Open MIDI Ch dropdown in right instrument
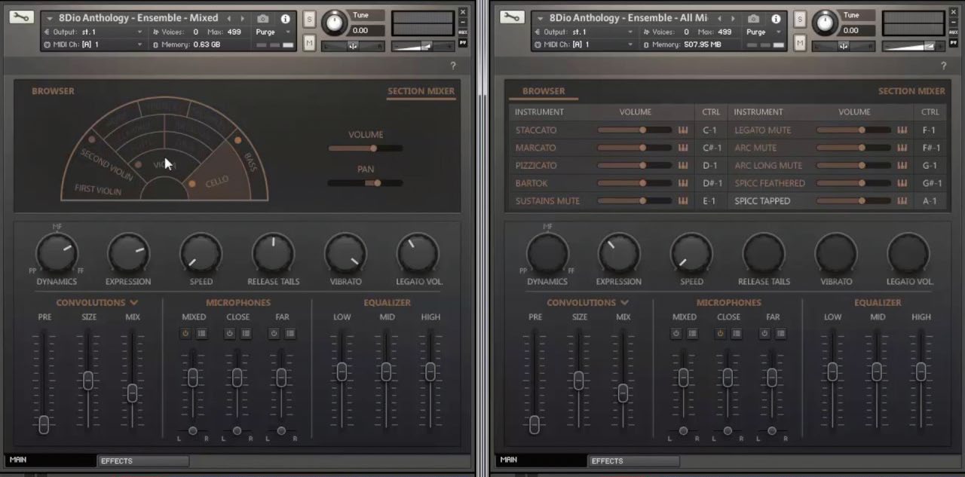This screenshot has width=965, height=477. click(x=583, y=44)
